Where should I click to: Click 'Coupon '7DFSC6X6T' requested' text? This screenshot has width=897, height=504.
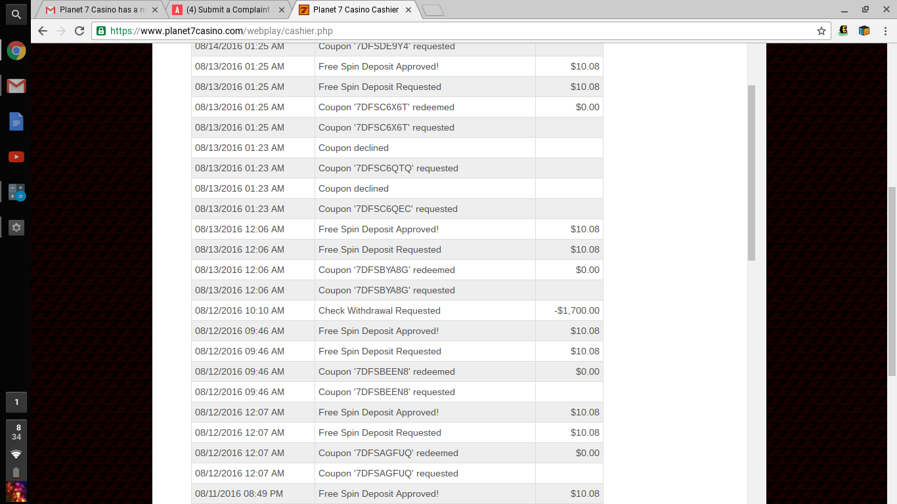(x=386, y=127)
